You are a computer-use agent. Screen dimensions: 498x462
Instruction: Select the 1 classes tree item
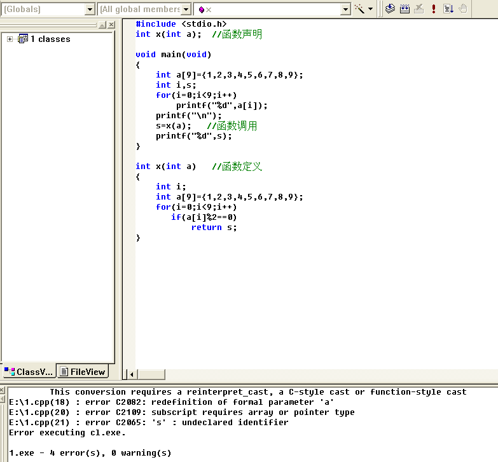pos(50,39)
